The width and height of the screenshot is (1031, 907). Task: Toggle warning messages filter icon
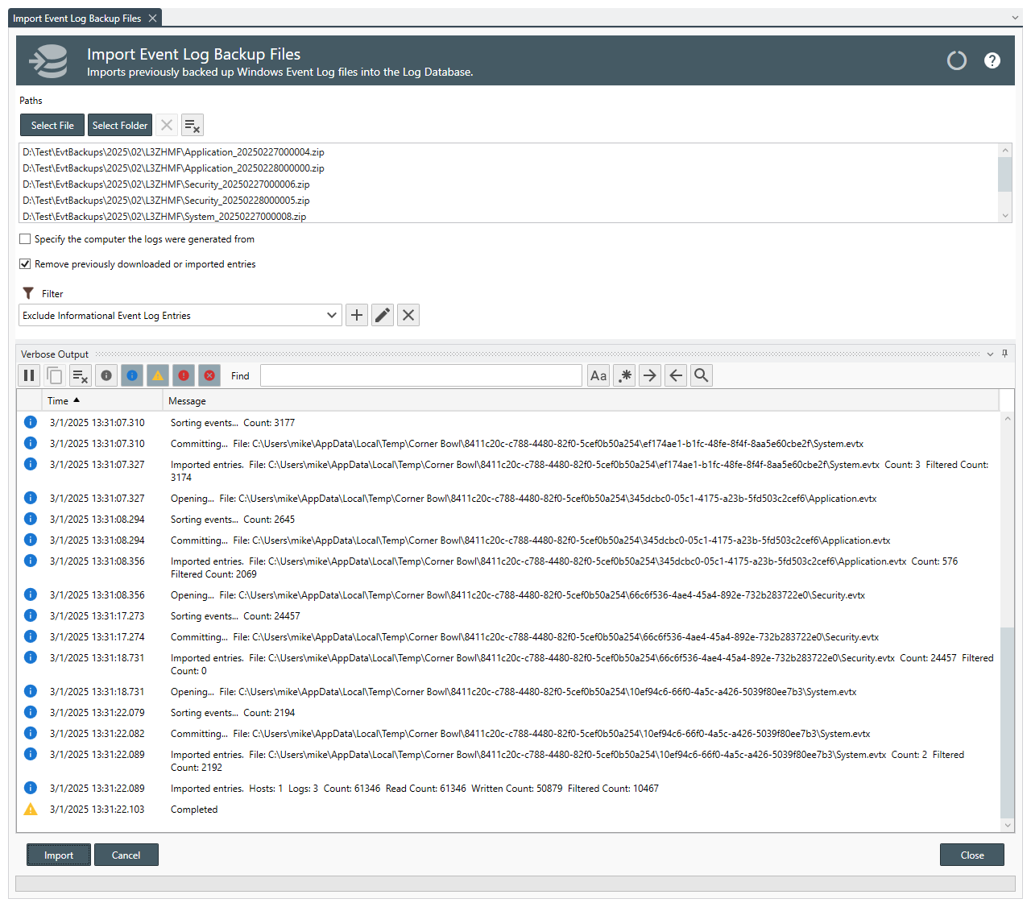tap(158, 375)
